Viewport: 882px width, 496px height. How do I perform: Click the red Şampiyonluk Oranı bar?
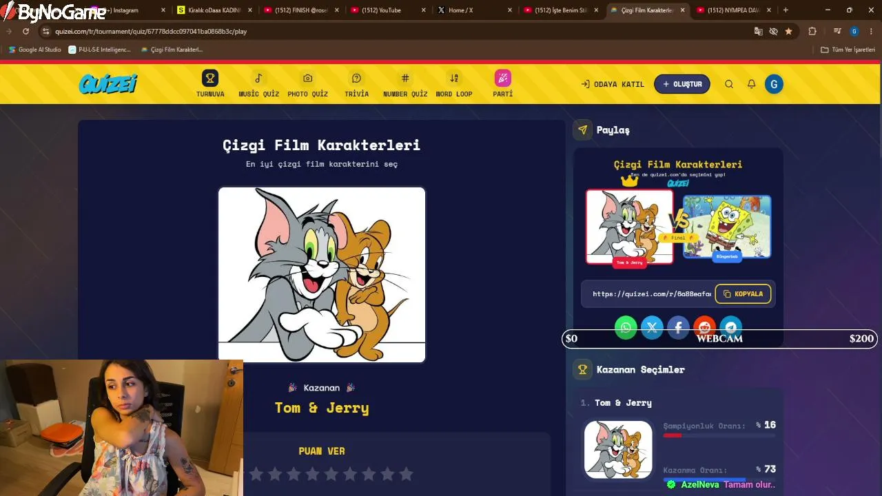click(673, 435)
